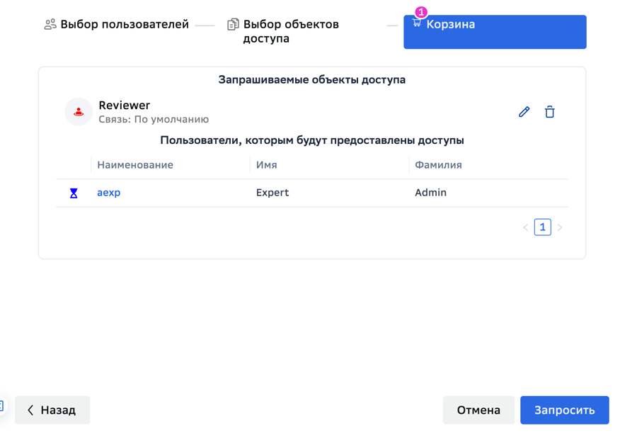Click the Фамилия column header

(438, 165)
